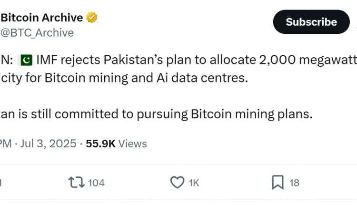Bookmark this post using the bookmark icon
The image size is (357, 205).
[278, 182]
